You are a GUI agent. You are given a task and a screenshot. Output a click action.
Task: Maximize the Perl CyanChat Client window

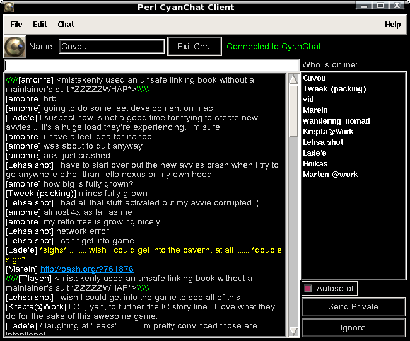[x=380, y=5]
